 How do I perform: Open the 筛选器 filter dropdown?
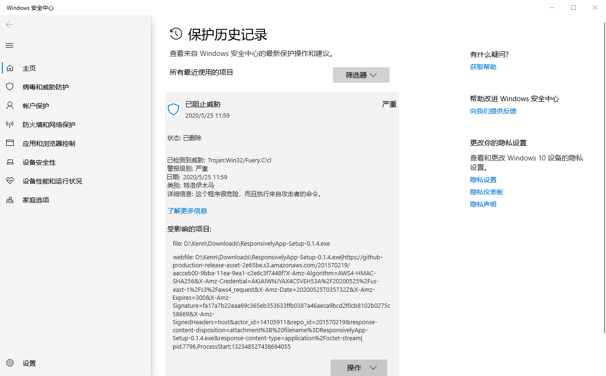(x=361, y=75)
